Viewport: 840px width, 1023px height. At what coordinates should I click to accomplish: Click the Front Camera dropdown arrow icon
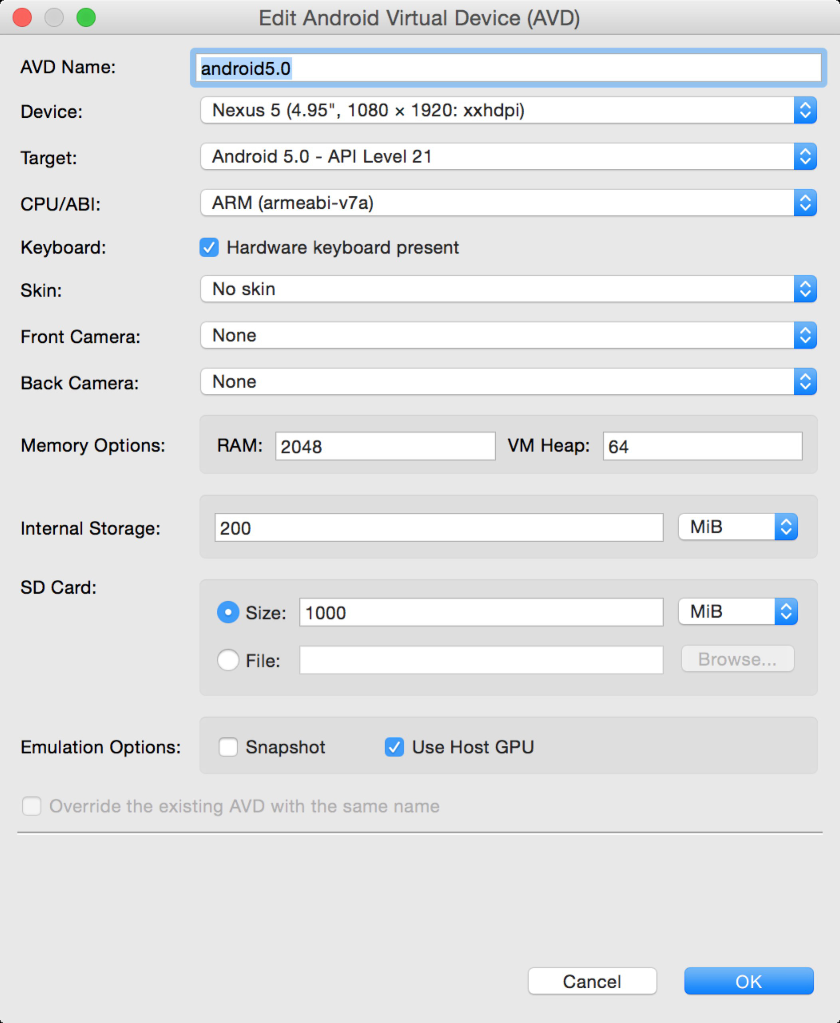[805, 336]
